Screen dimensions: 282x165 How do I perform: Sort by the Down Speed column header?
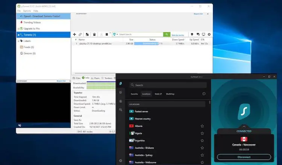point(178,40)
